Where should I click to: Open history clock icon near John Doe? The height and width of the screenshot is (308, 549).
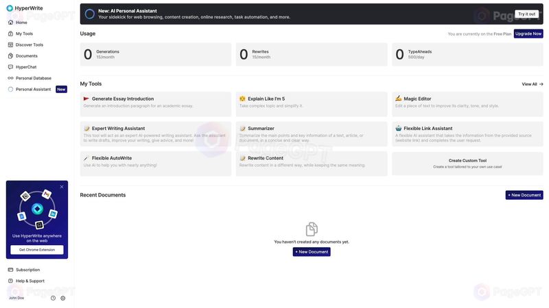[54, 298]
